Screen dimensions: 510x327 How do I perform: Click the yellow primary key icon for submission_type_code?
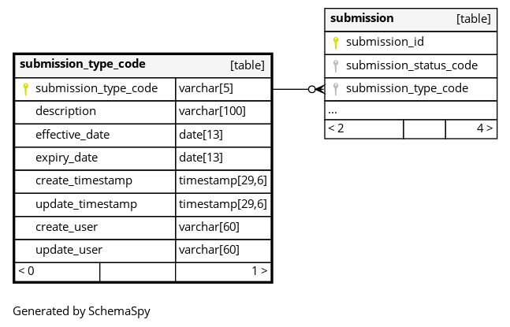(25, 89)
